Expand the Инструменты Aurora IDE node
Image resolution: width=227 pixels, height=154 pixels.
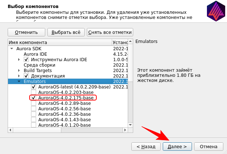click(19, 59)
